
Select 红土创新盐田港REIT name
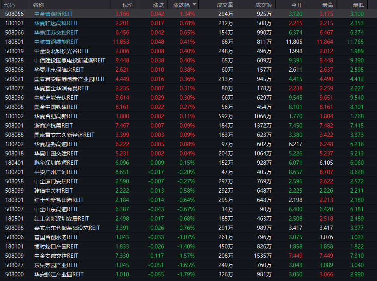point(59,200)
